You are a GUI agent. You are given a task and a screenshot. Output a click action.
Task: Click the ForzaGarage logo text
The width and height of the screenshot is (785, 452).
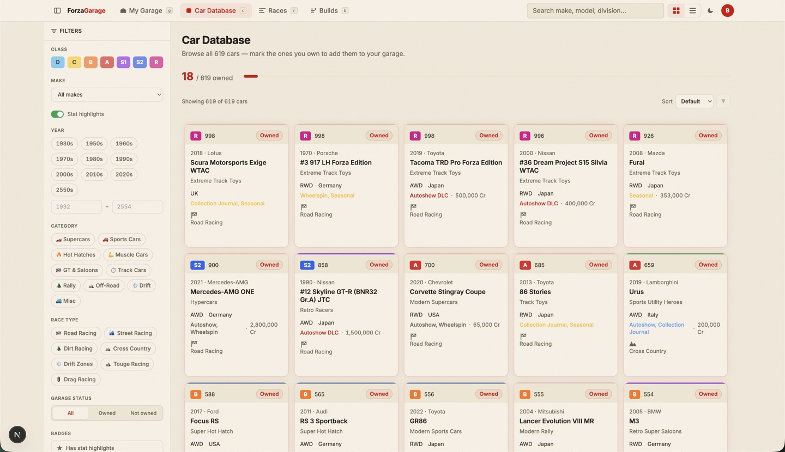coord(86,10)
